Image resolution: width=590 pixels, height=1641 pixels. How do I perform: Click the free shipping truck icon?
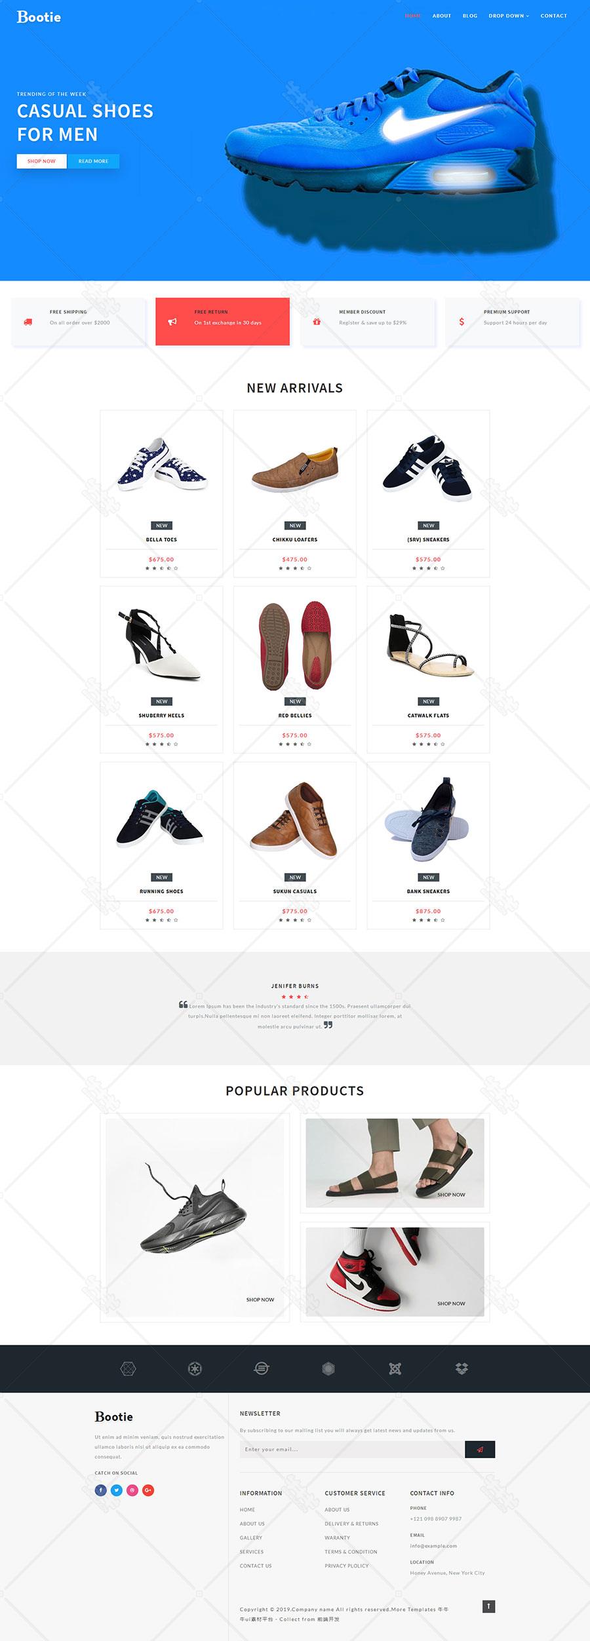pyautogui.click(x=28, y=322)
